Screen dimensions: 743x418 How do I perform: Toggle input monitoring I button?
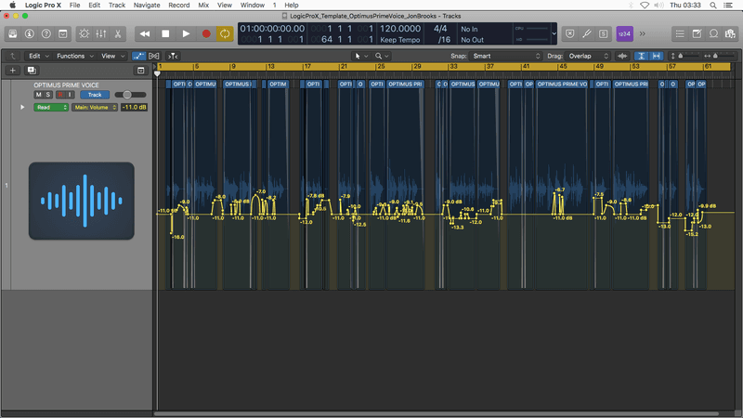tap(70, 95)
